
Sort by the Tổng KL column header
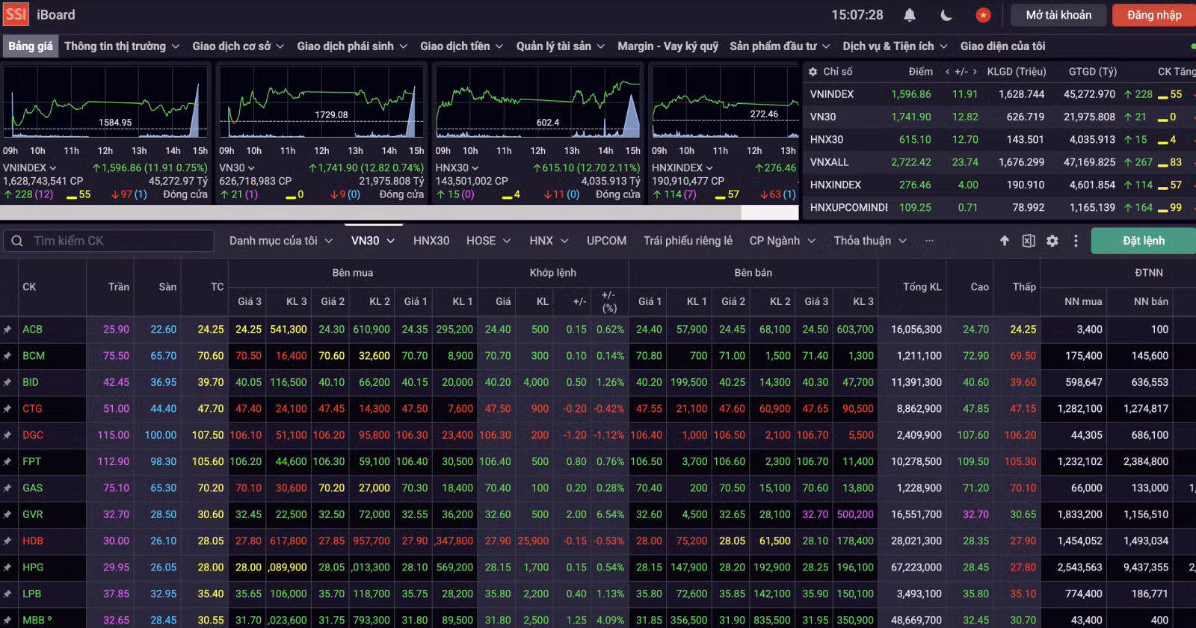tap(922, 287)
